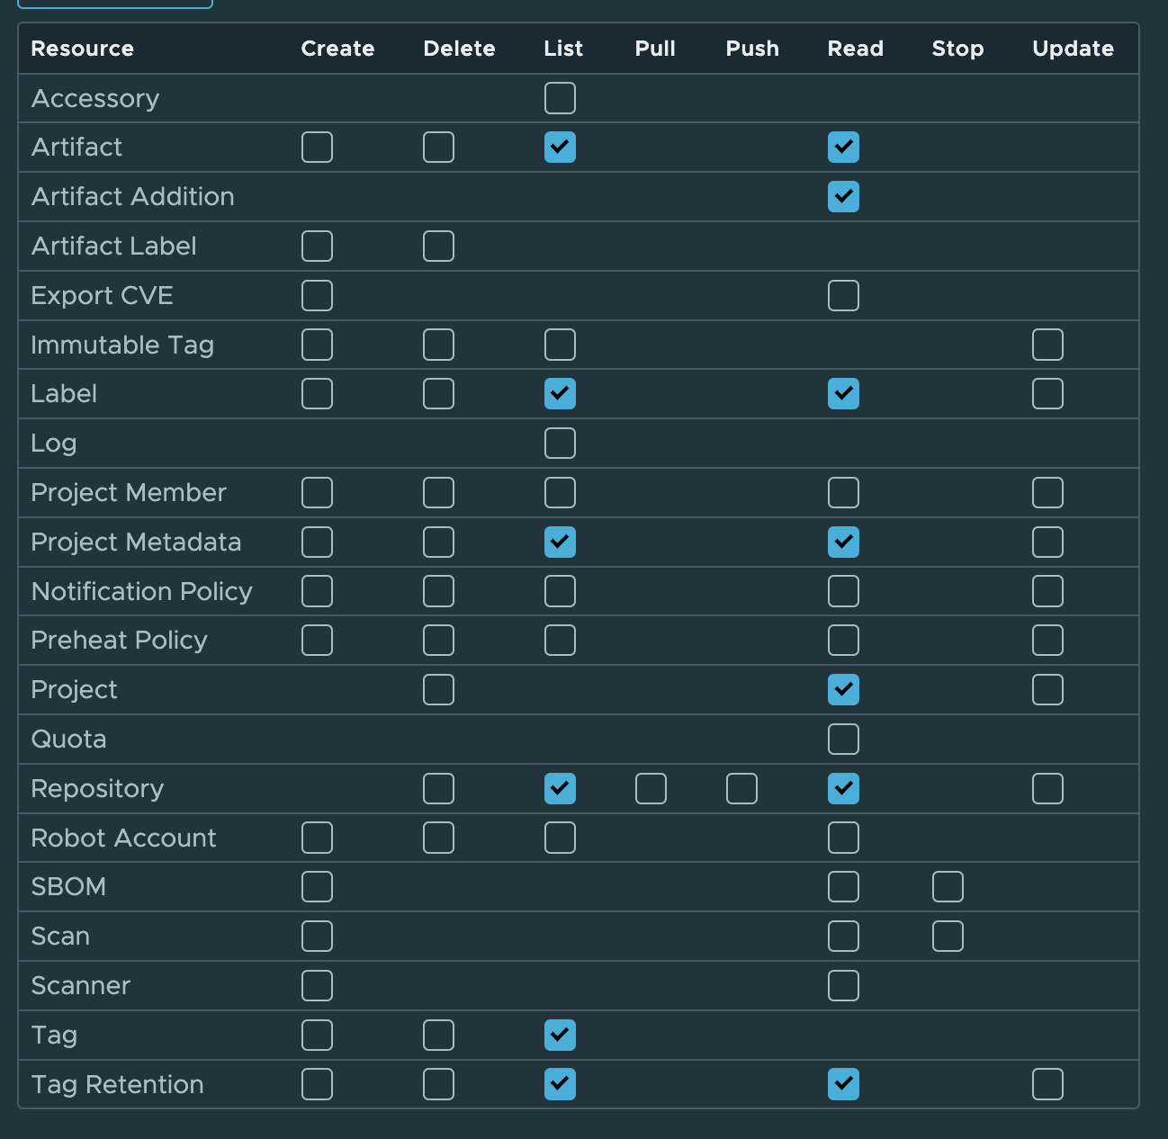Uncheck the Artifact Read permission
This screenshot has height=1139, width=1168.
click(x=843, y=148)
